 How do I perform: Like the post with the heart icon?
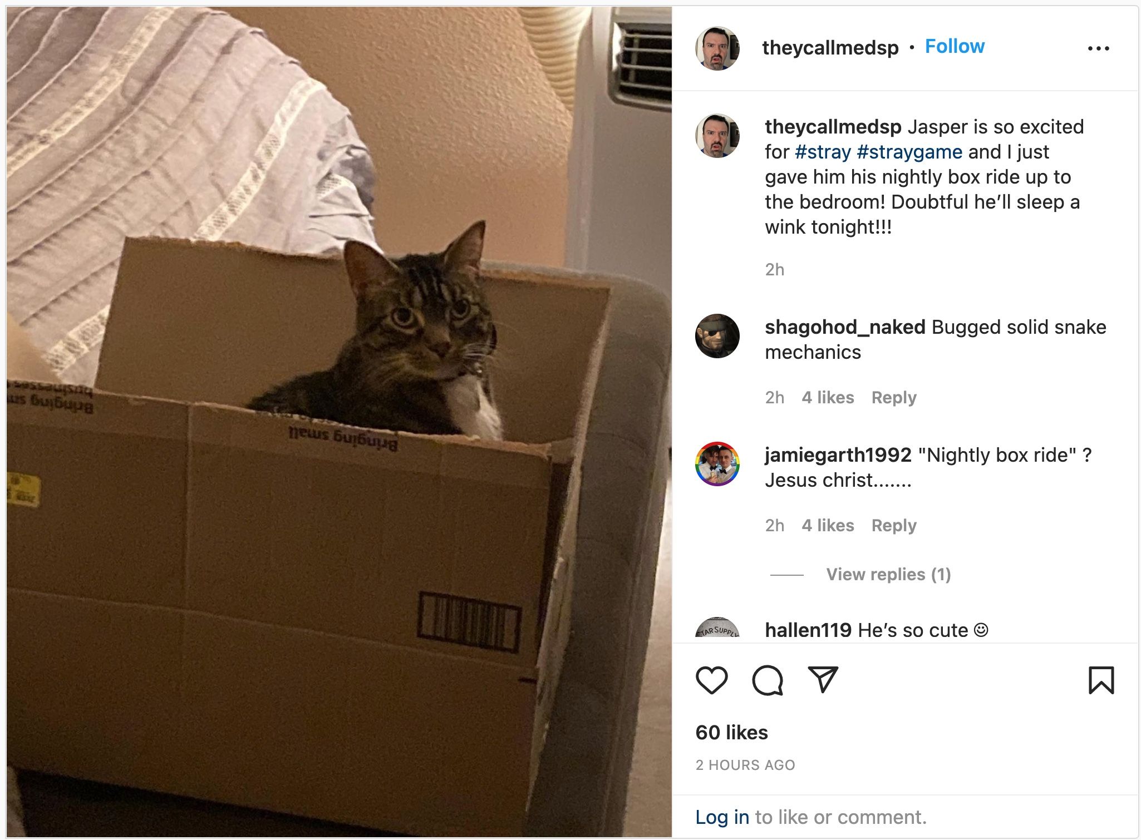[711, 680]
